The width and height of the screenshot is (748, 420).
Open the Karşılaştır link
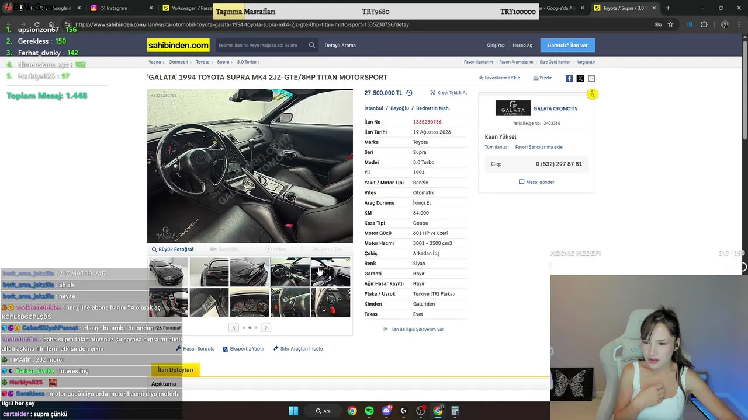pyautogui.click(x=586, y=62)
